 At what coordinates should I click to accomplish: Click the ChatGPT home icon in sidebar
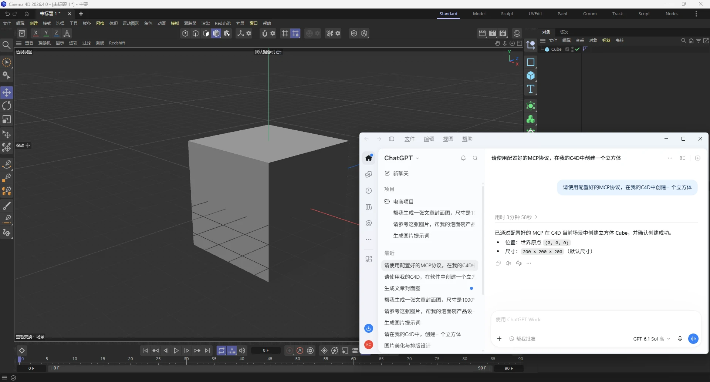tap(369, 158)
